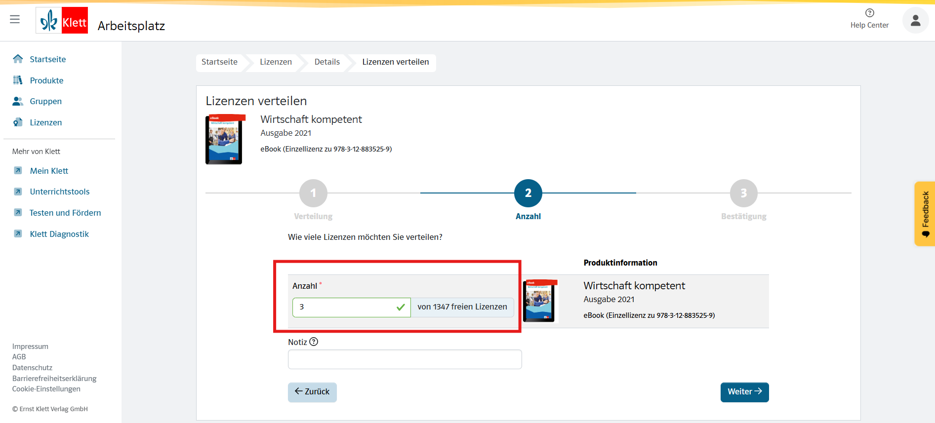Go to step 1 Verteilung circle
The height and width of the screenshot is (423, 935).
click(x=313, y=193)
